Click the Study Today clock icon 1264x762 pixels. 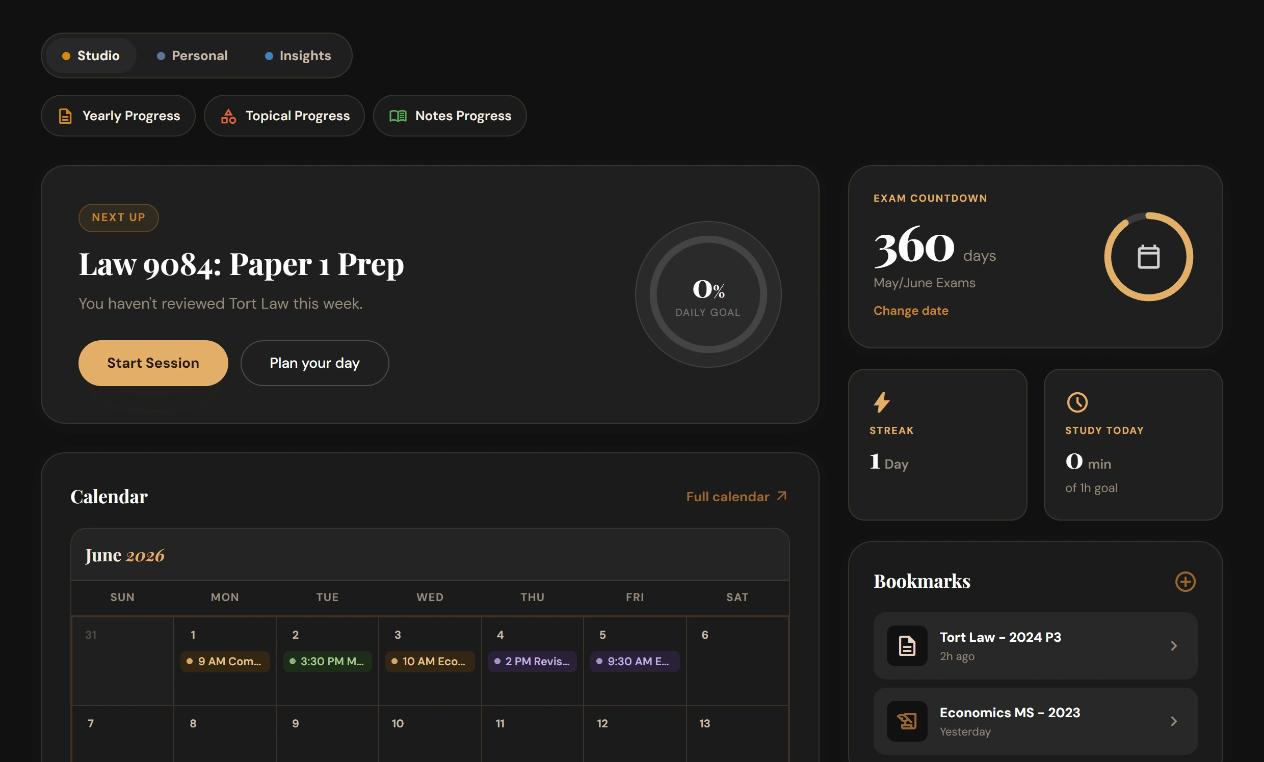click(1077, 402)
